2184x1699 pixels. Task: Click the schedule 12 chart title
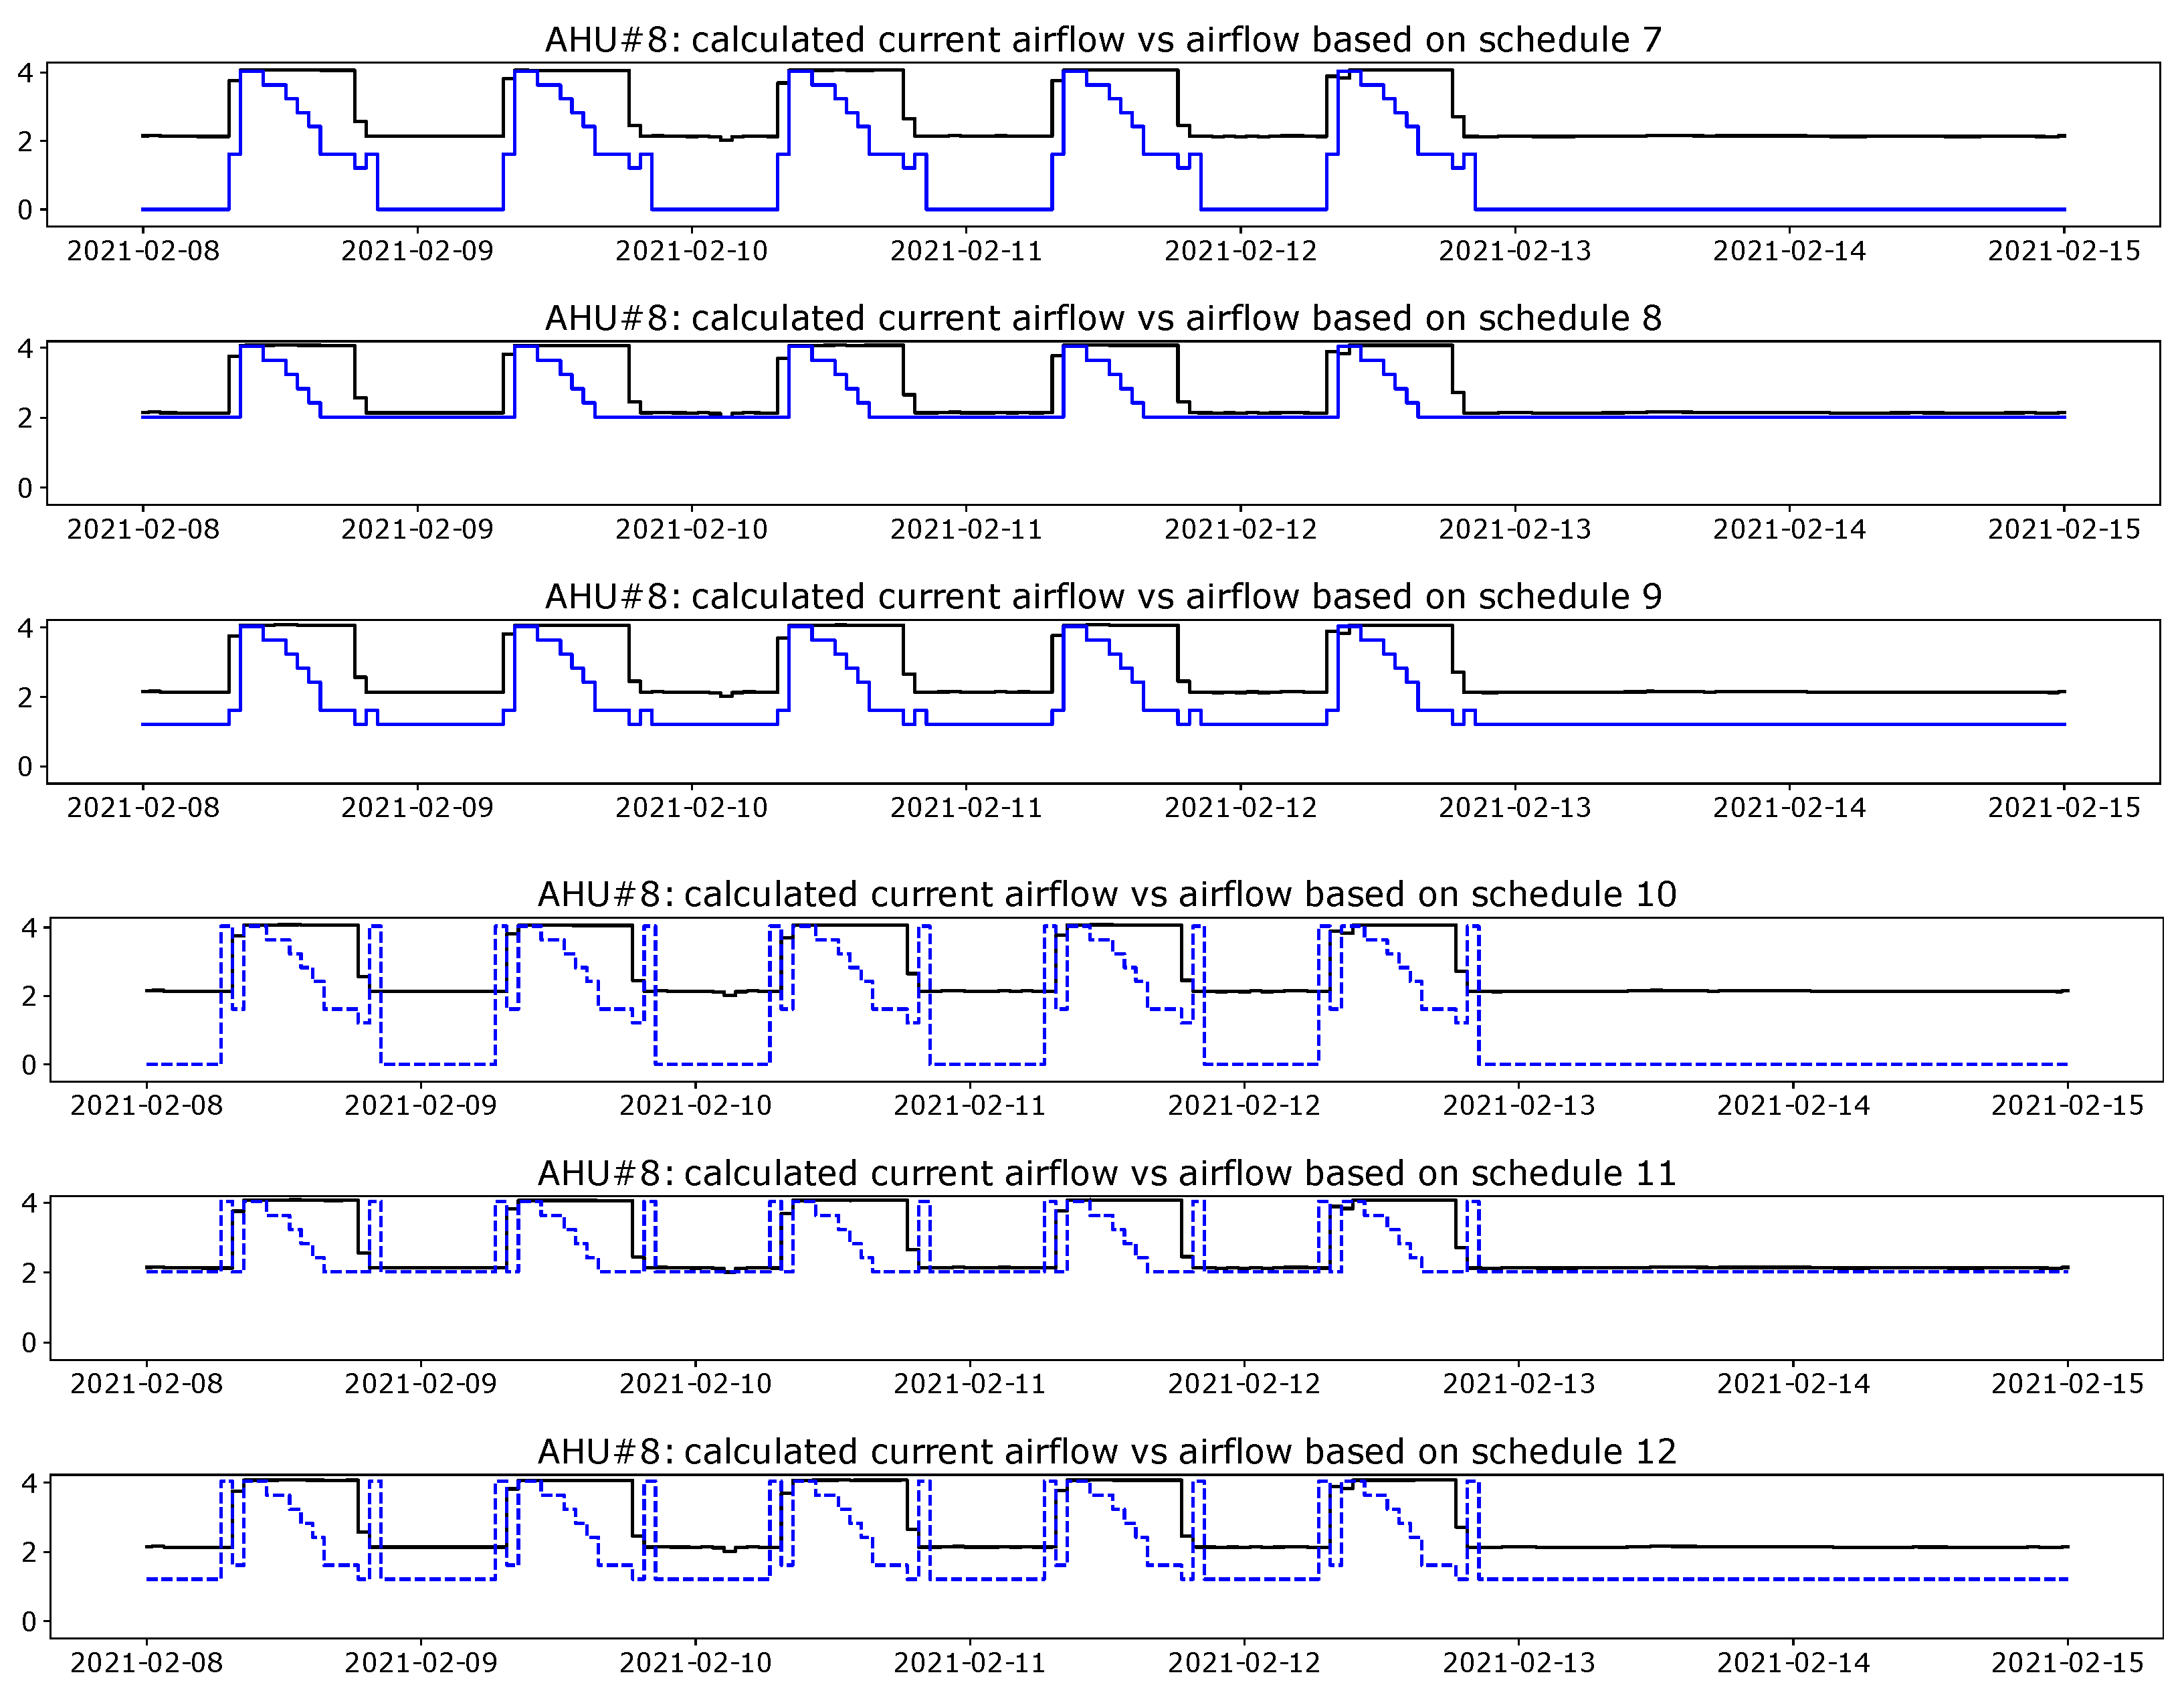click(1107, 1452)
